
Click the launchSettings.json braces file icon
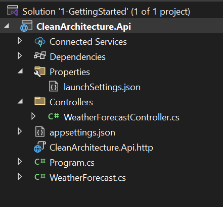coord(54,86)
